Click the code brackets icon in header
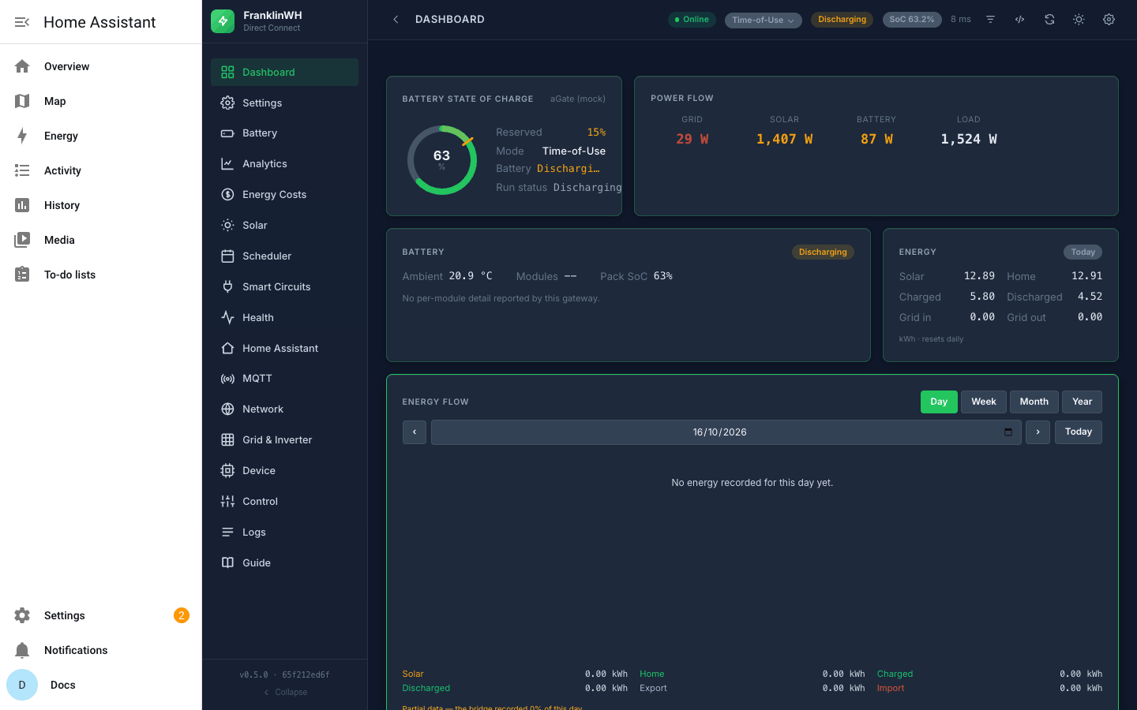The height and width of the screenshot is (710, 1137). click(x=1020, y=20)
